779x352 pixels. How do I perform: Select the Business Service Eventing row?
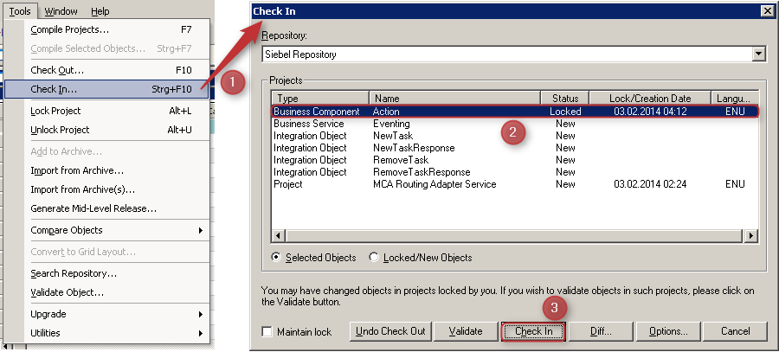click(515, 124)
